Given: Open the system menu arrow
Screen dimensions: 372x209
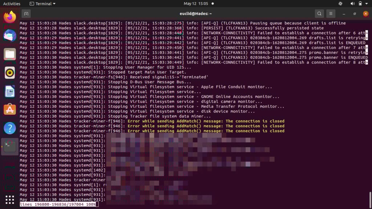Looking at the screenshot, I should pos(367,4).
